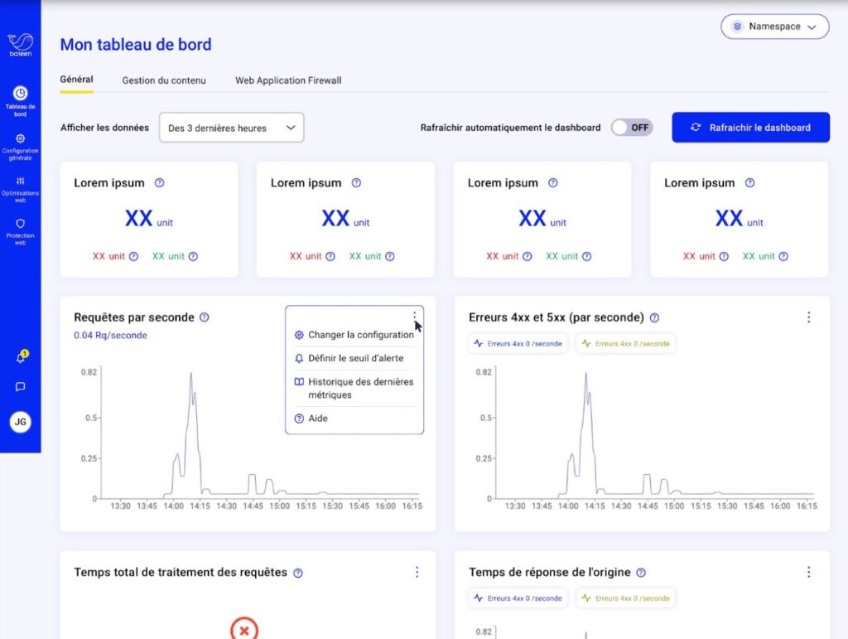Open Namespace dropdown

point(774,27)
